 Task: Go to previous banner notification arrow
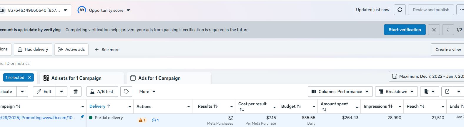(448, 30)
